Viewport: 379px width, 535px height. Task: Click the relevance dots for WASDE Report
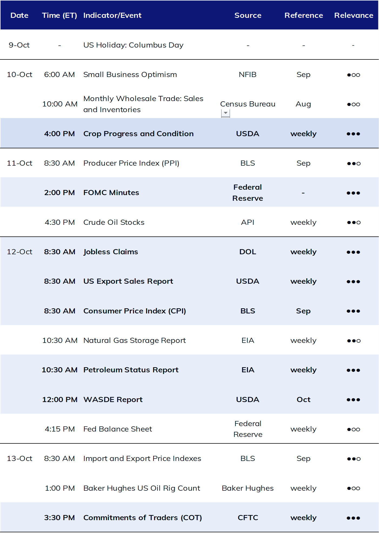(353, 400)
